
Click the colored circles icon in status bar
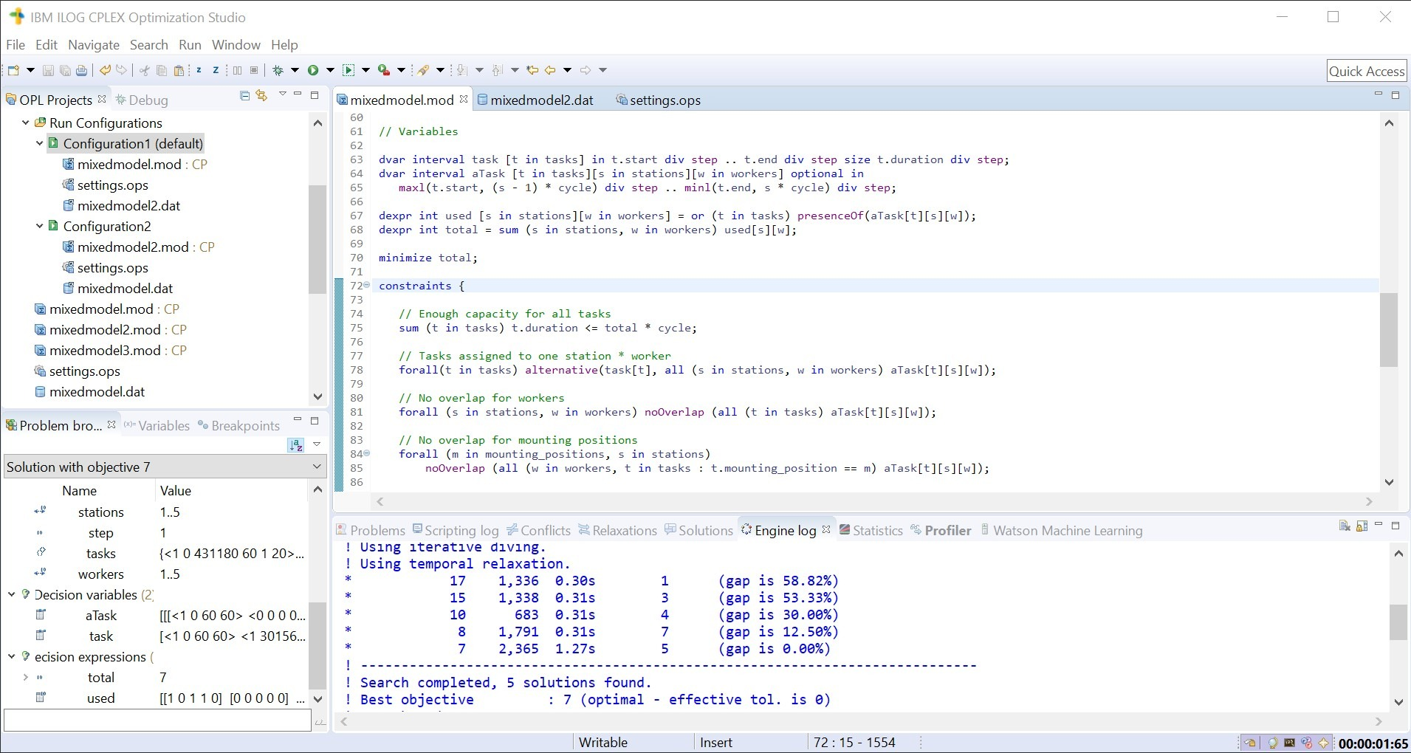click(x=1307, y=743)
